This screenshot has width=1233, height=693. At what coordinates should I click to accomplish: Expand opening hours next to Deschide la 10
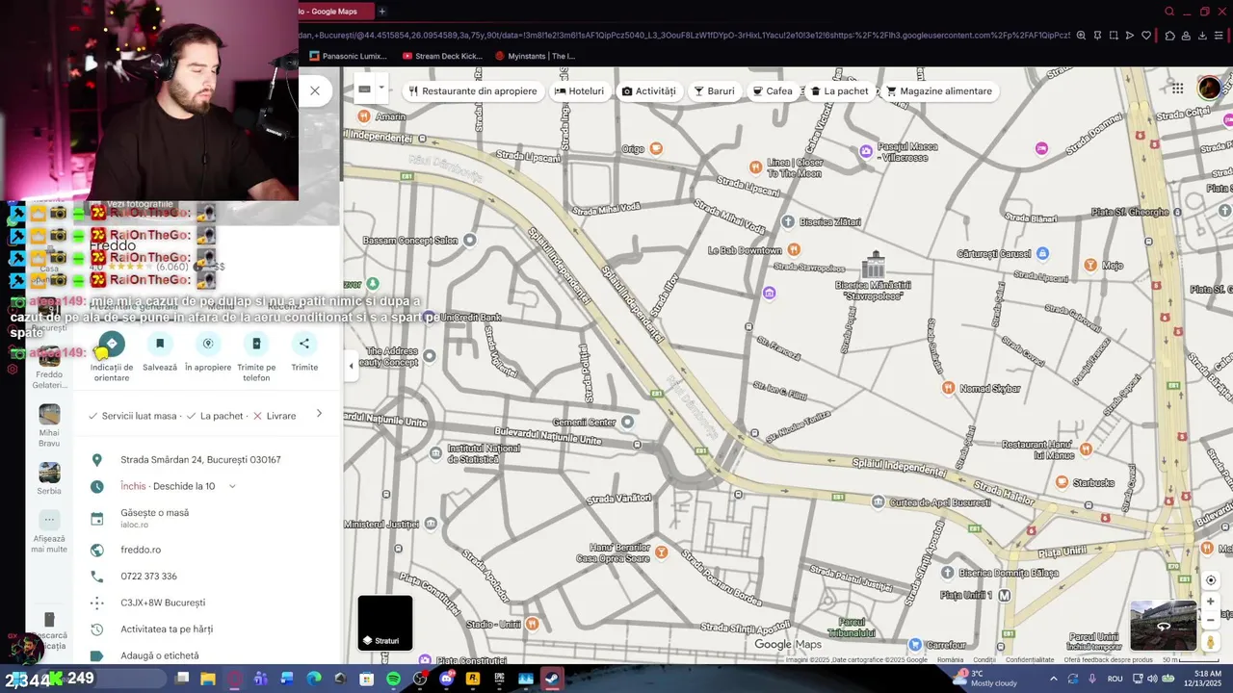coord(232,486)
